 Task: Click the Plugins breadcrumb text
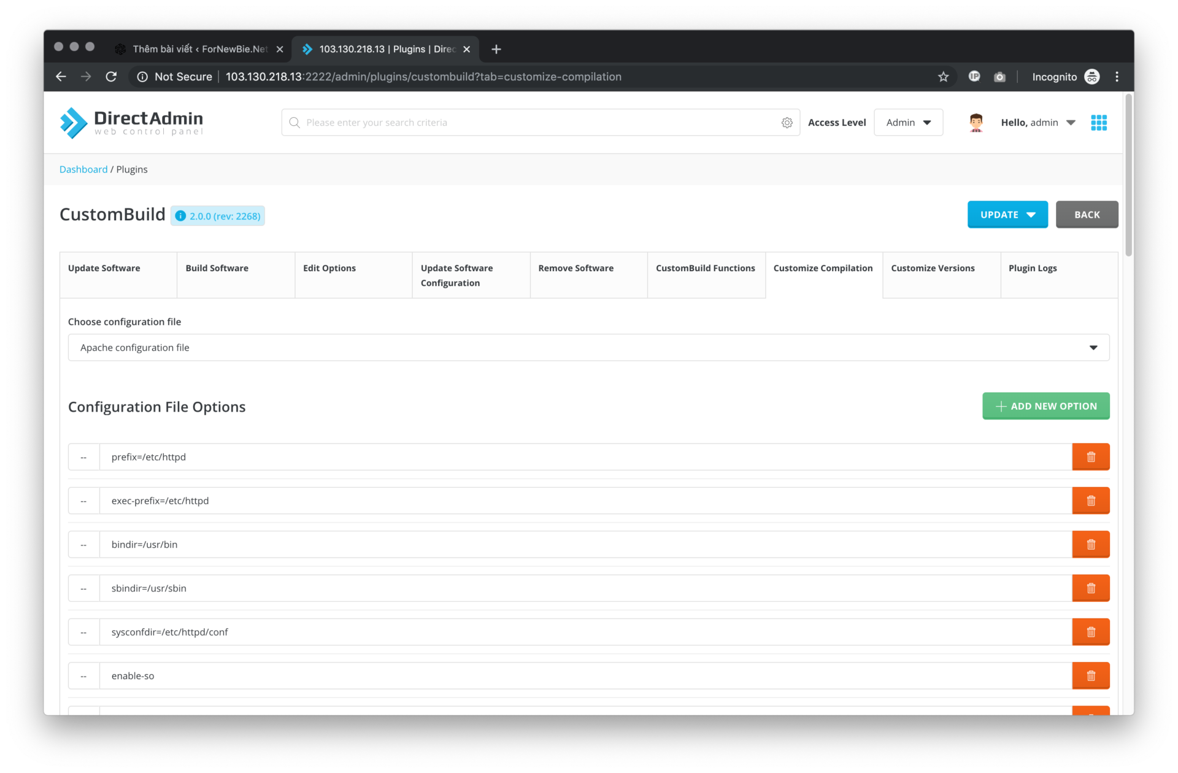tap(132, 169)
